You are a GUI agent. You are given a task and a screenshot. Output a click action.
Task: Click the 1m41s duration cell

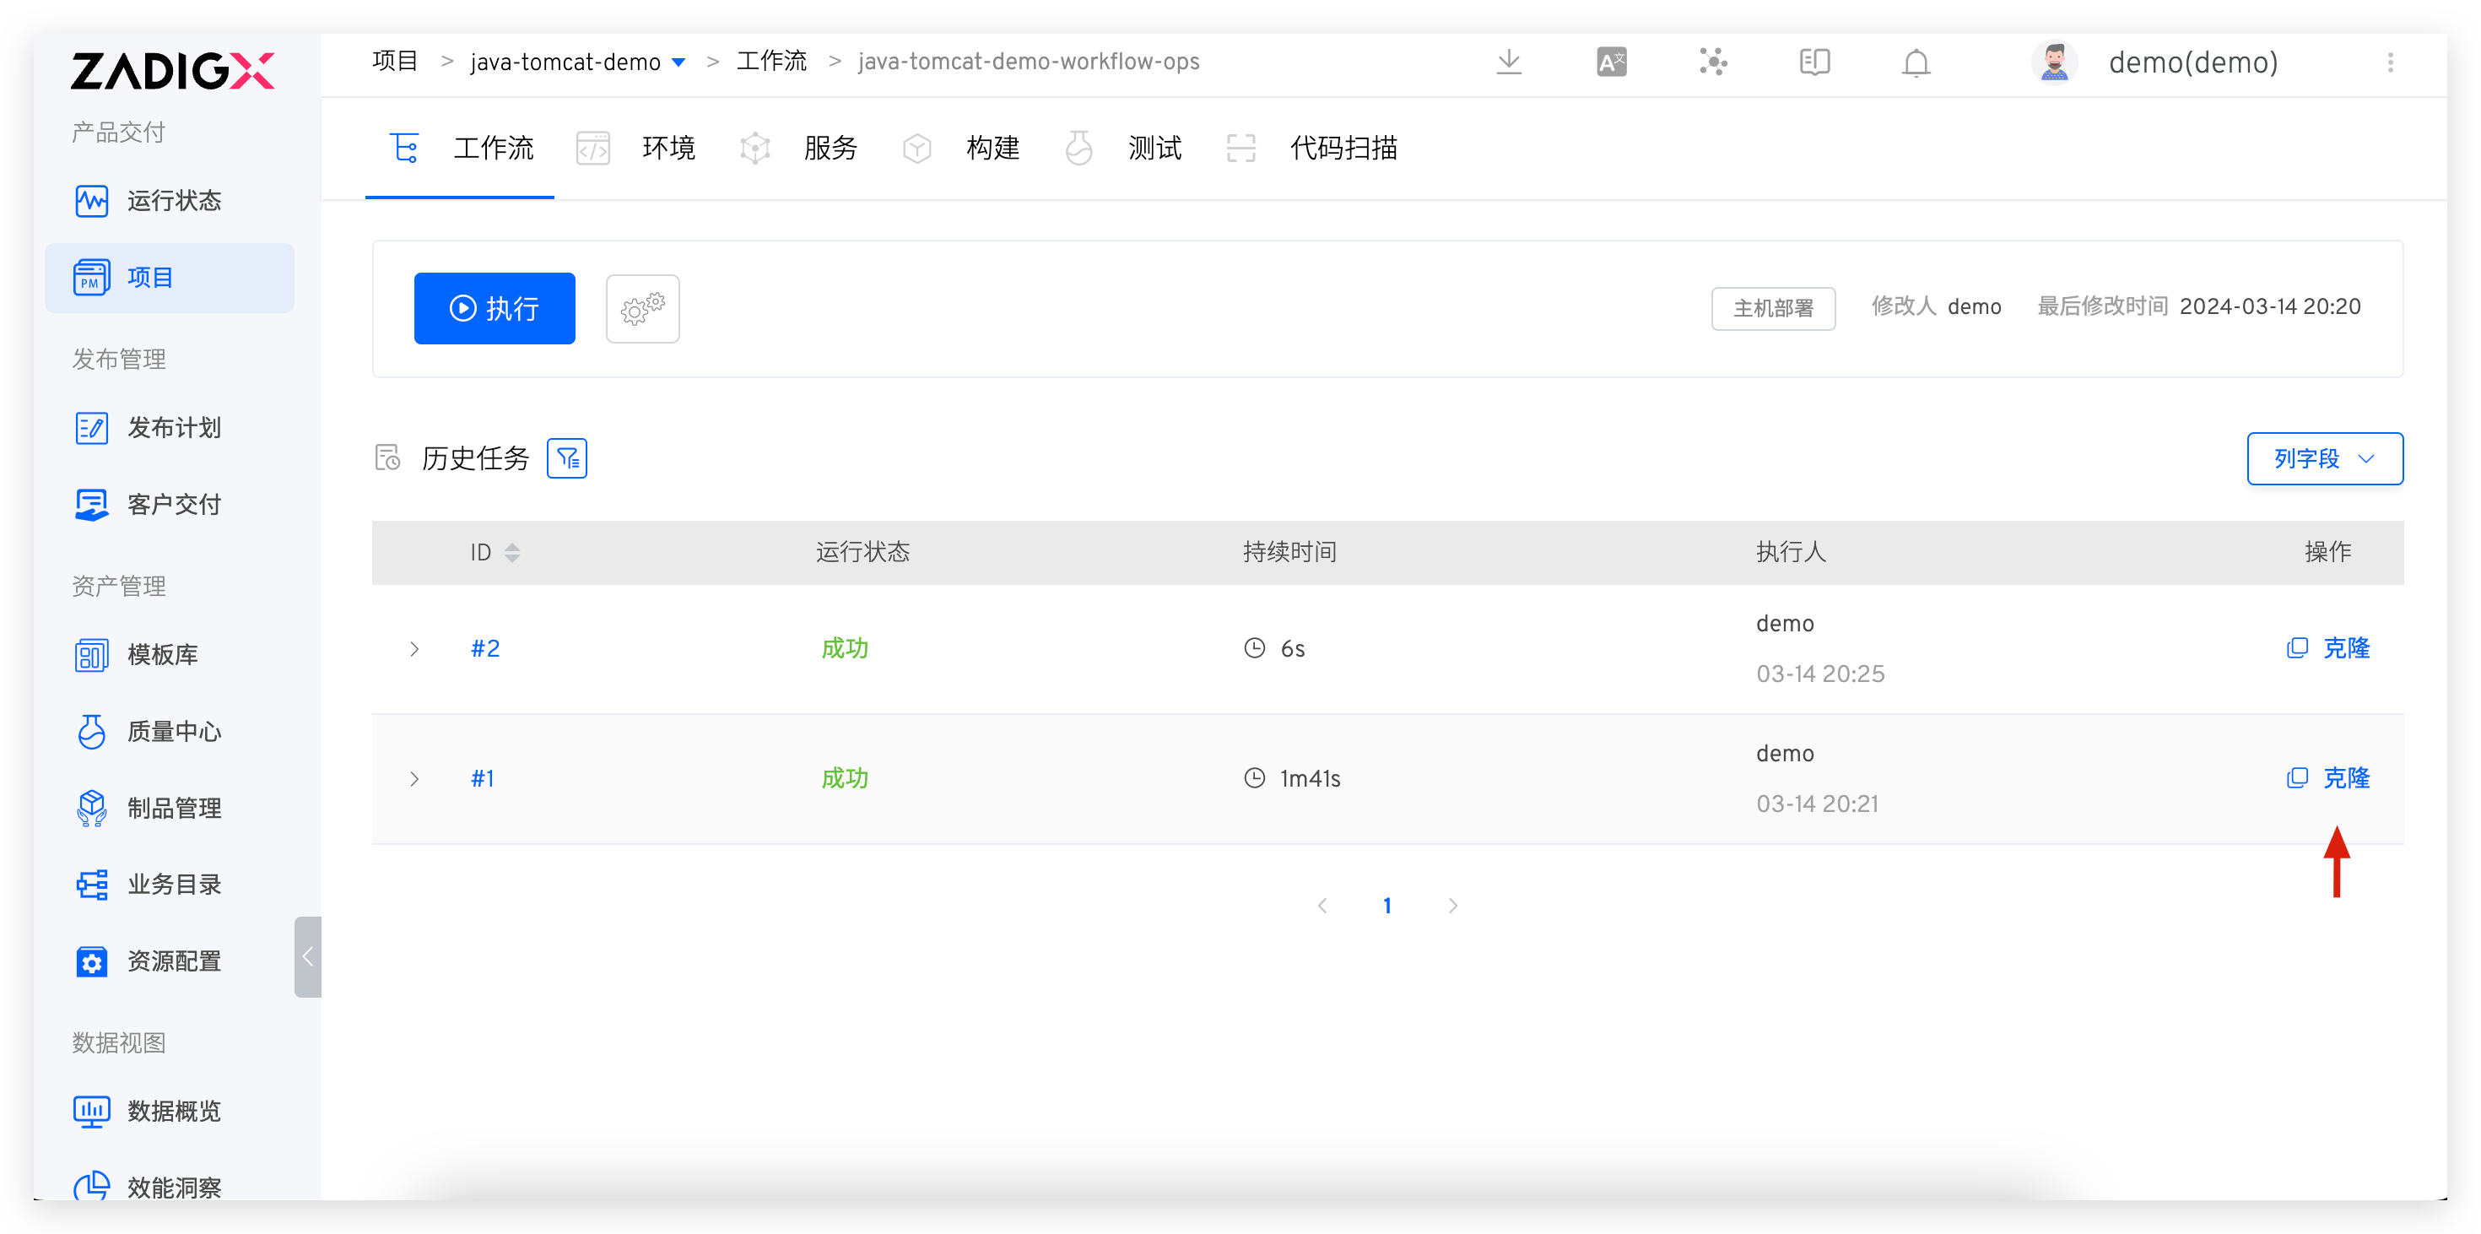pyautogui.click(x=1293, y=778)
